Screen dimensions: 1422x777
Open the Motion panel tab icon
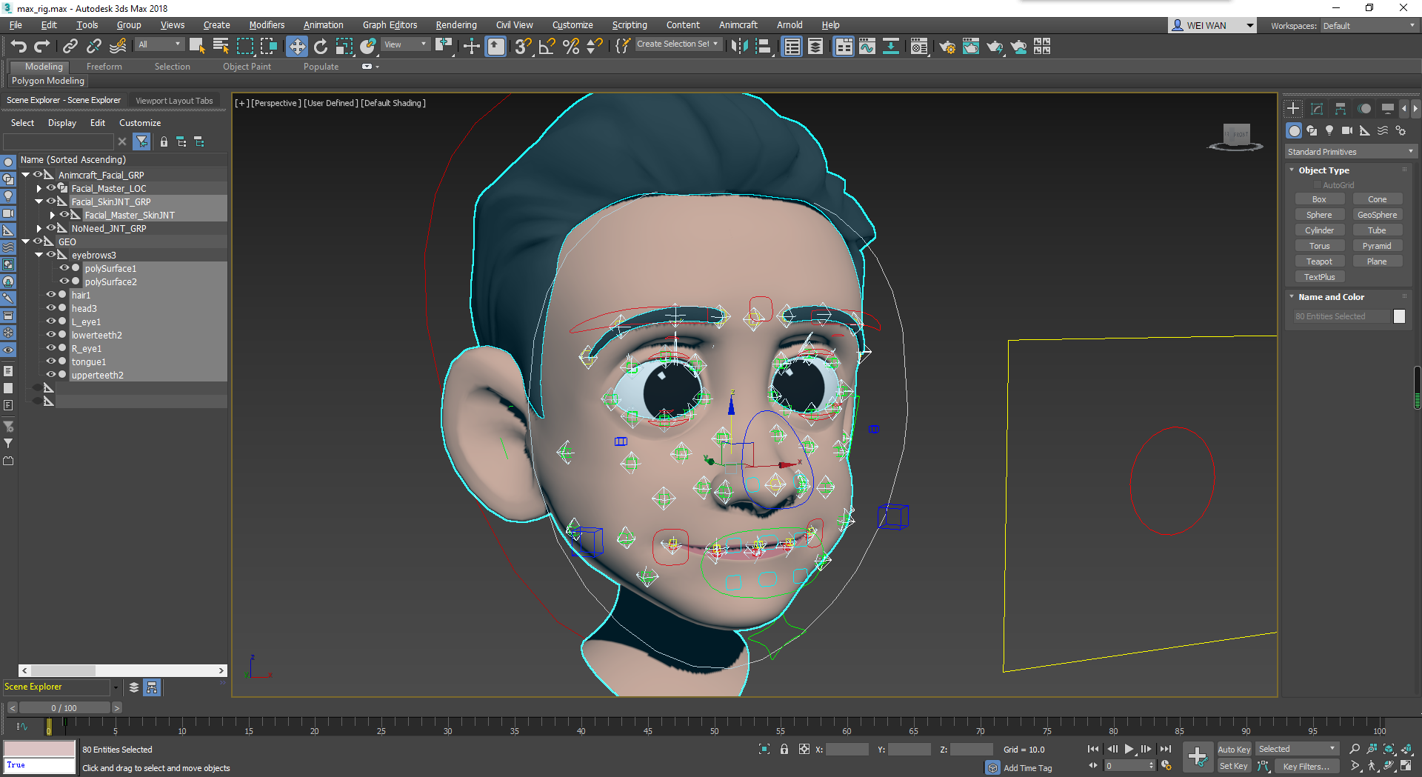tap(1364, 108)
